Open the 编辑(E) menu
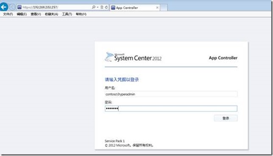The width and height of the screenshot is (273, 156). coord(22,14)
